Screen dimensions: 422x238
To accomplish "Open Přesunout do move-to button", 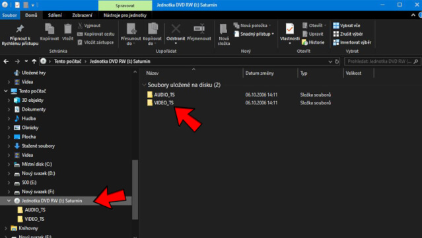I will click(131, 34).
